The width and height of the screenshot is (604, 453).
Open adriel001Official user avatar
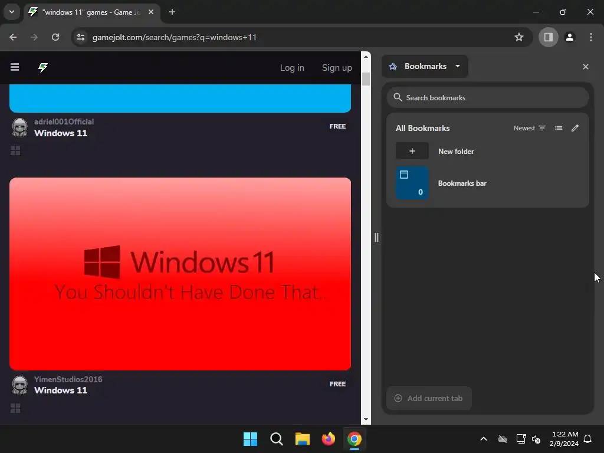coord(19,127)
